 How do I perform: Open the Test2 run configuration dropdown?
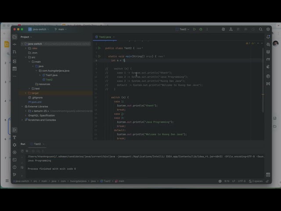(x=183, y=29)
